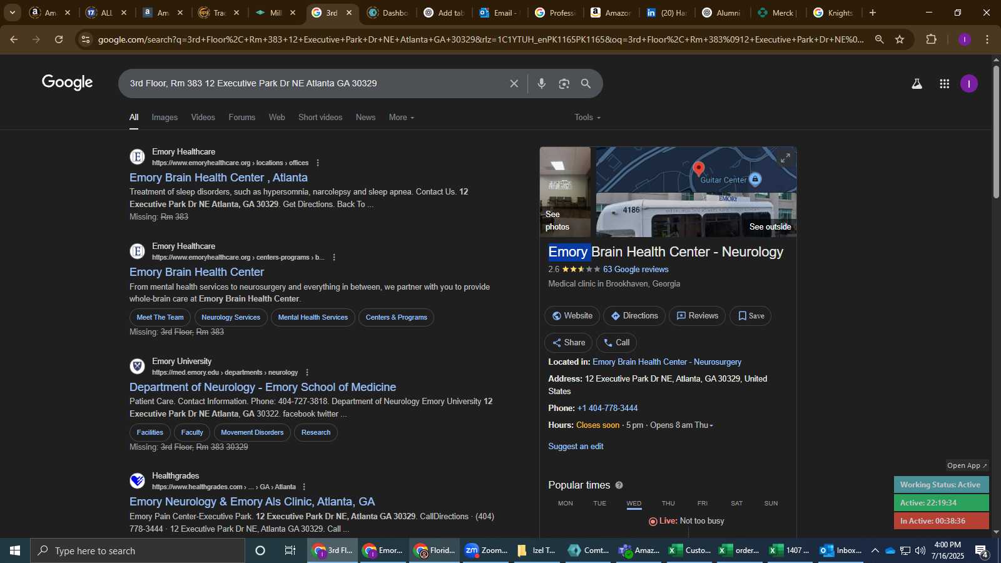This screenshot has height=563, width=1001.
Task: Click the Neurology Services chip
Action: click(231, 318)
